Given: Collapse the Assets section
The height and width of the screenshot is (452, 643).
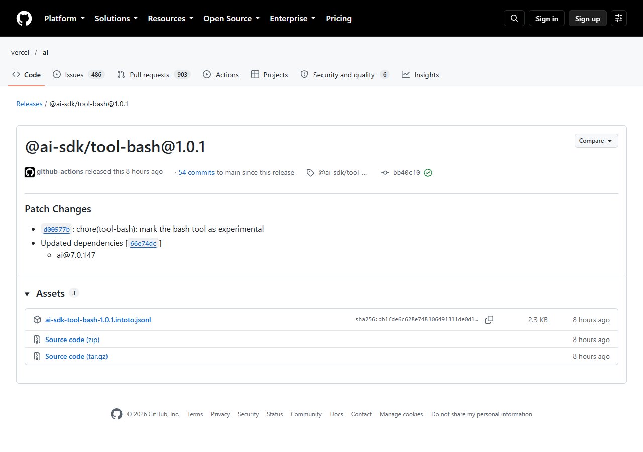Looking at the screenshot, I should pos(51,293).
